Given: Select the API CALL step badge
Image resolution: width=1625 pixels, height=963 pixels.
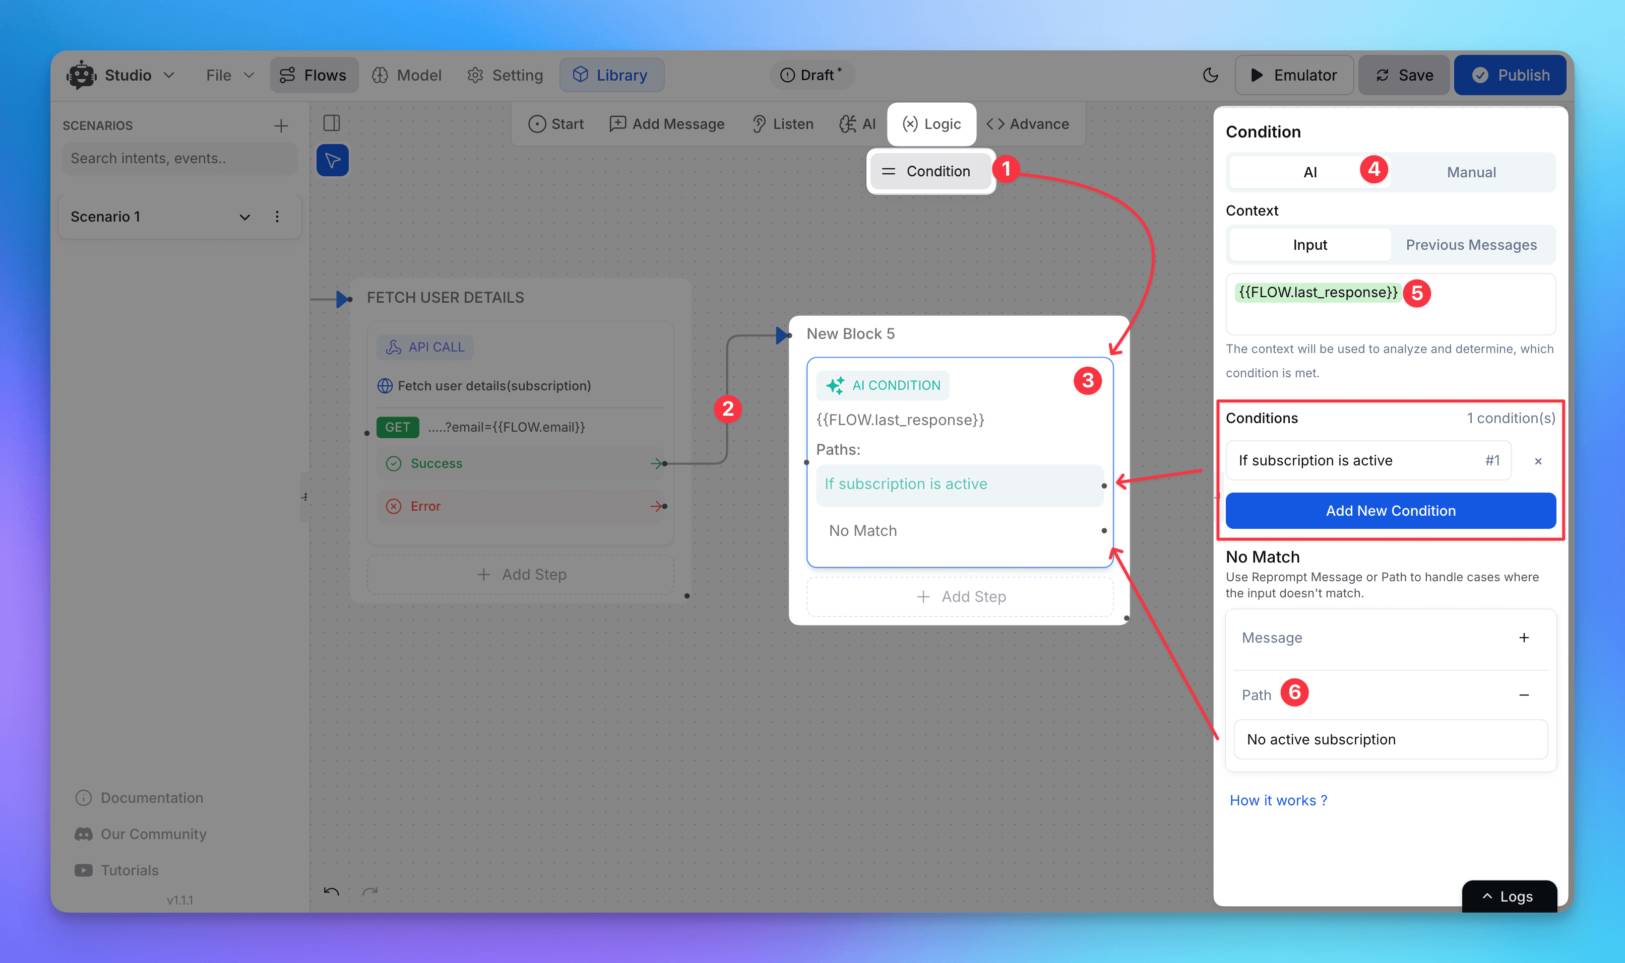Looking at the screenshot, I should (x=425, y=347).
